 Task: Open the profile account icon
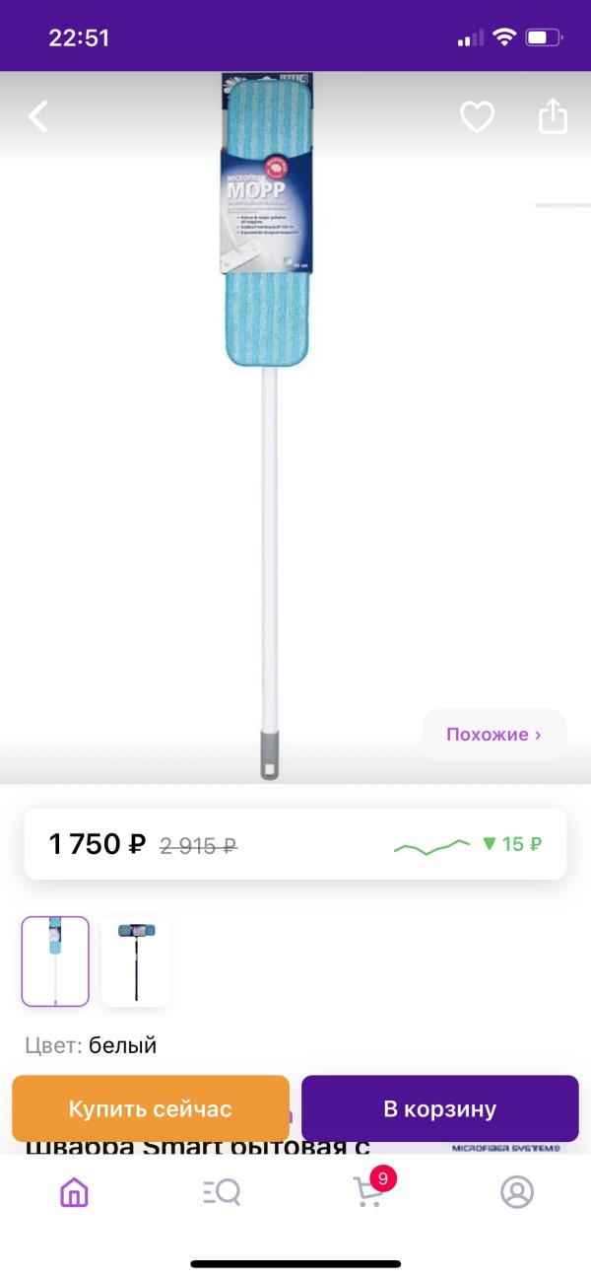pos(516,1193)
